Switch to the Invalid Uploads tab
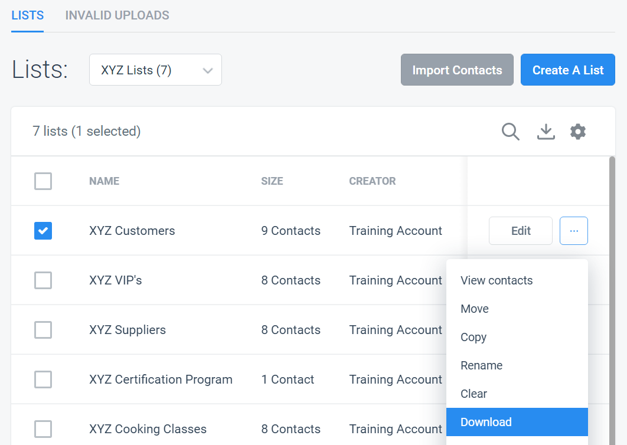 tap(117, 15)
